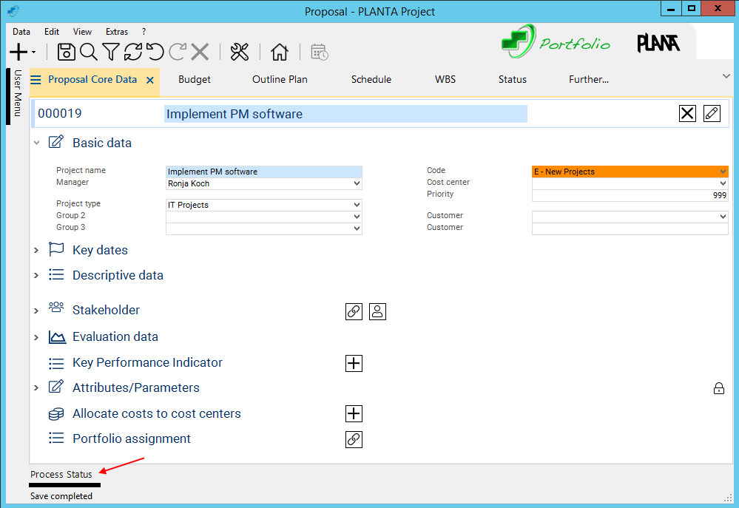The image size is (739, 508).
Task: Click the Search magnifier icon
Action: (88, 52)
